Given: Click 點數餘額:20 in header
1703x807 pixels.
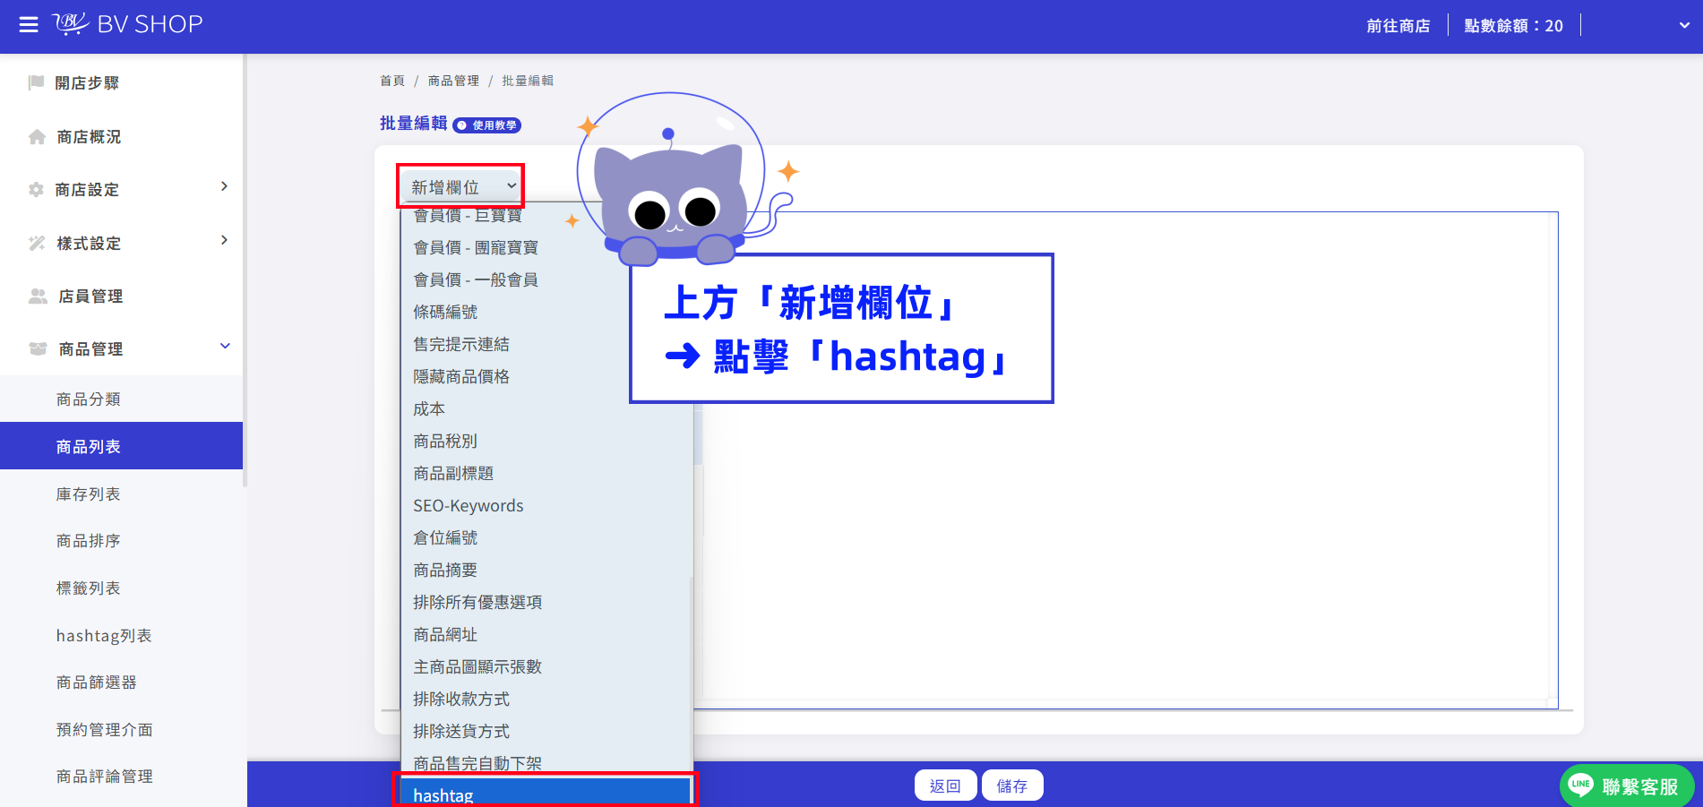Looking at the screenshot, I should [1514, 26].
